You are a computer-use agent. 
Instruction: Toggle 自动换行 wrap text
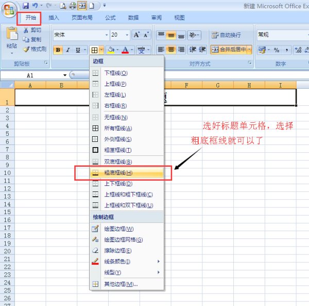coord(226,35)
